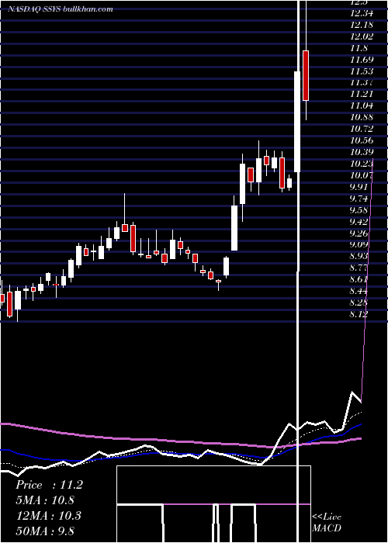
Task: Click the 8.61 price axis label
Action: click(x=359, y=279)
